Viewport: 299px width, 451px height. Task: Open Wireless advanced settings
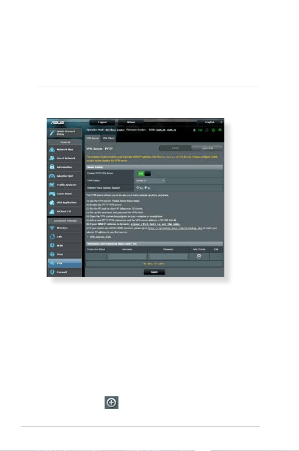[65, 228]
